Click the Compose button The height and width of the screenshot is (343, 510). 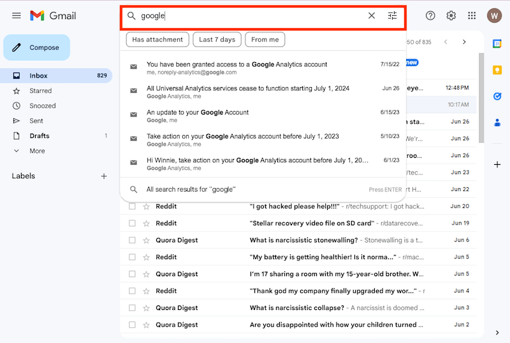coord(37,48)
